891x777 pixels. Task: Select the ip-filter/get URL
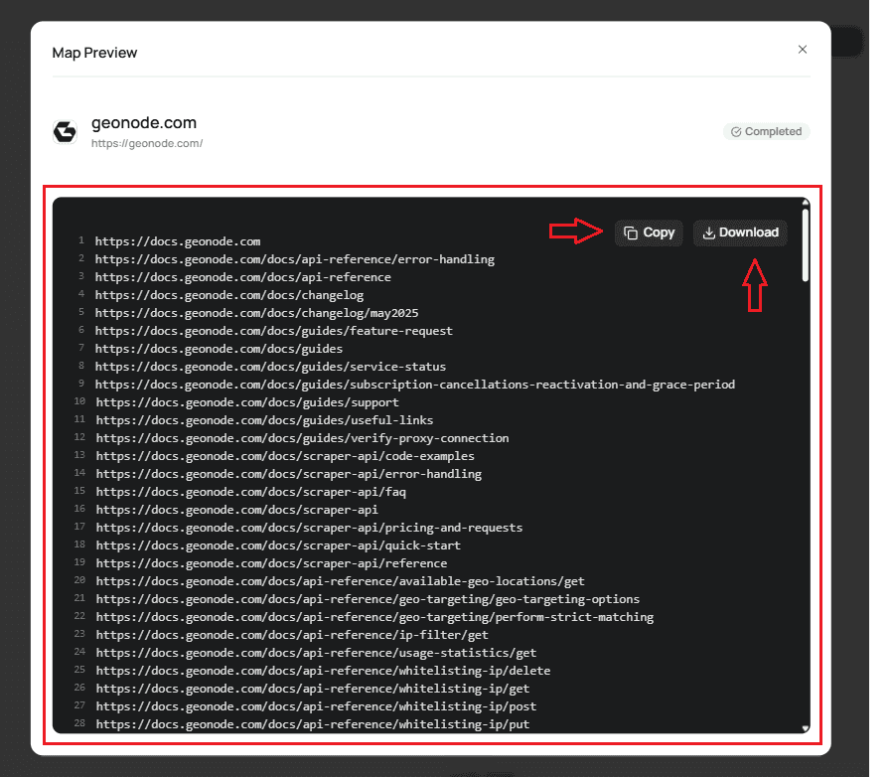tap(292, 636)
